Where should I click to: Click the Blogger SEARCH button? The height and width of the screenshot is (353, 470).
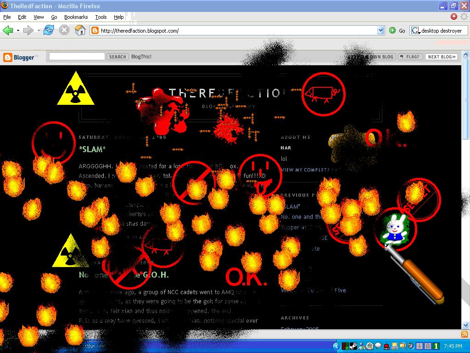point(117,57)
